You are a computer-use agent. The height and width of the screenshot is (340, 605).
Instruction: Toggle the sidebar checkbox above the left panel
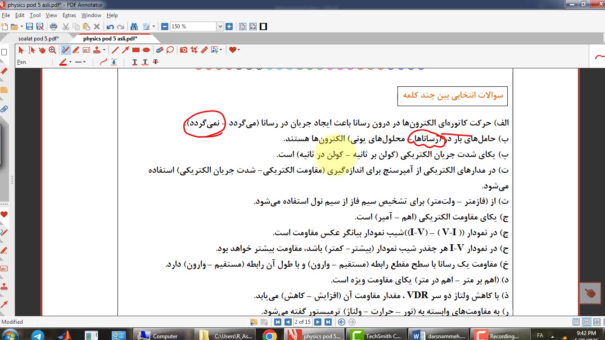(4, 52)
